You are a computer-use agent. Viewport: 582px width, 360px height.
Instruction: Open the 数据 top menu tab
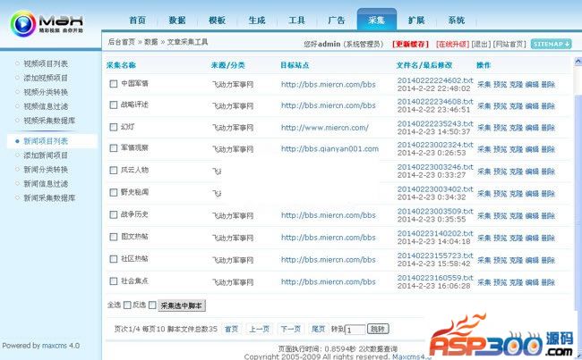click(x=177, y=20)
